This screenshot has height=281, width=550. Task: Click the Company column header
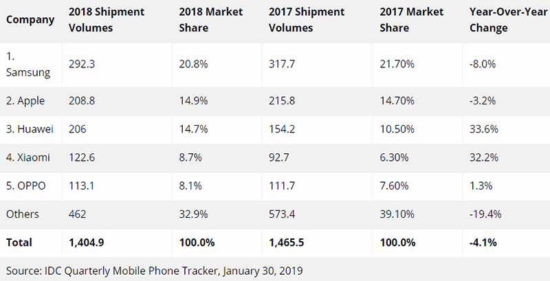(30, 20)
